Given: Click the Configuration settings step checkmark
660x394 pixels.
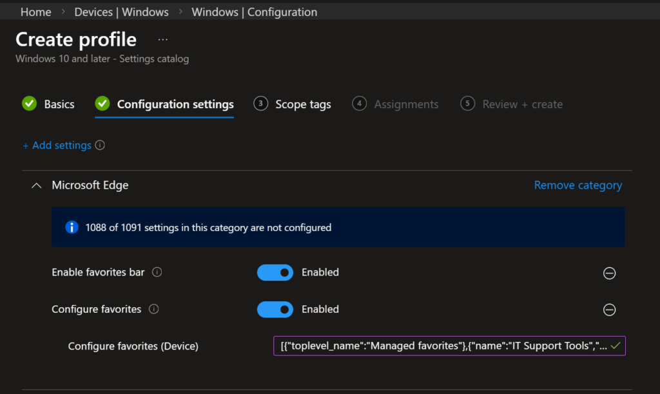Looking at the screenshot, I should pyautogui.click(x=102, y=104).
